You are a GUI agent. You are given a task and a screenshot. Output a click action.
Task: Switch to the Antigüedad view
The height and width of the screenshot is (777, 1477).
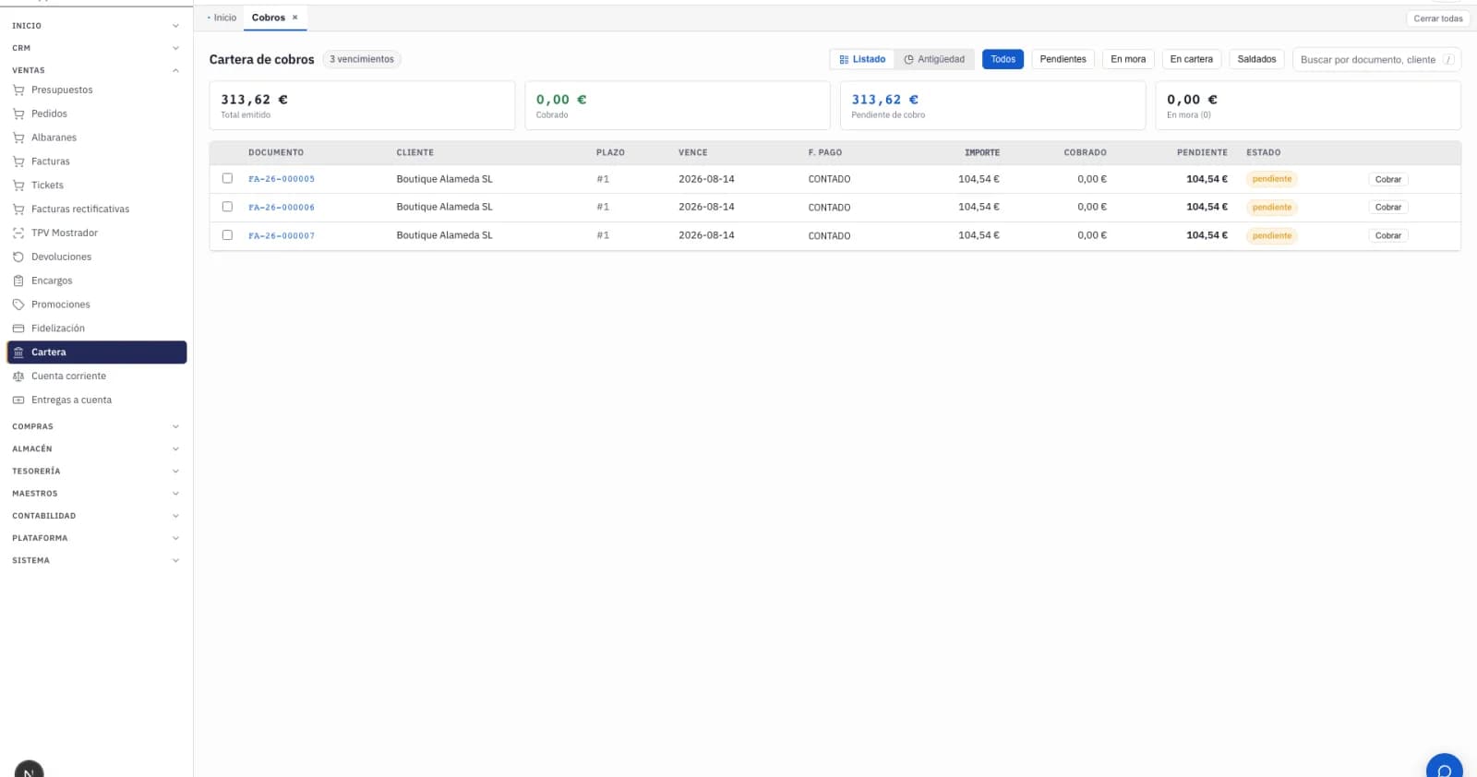[934, 59]
